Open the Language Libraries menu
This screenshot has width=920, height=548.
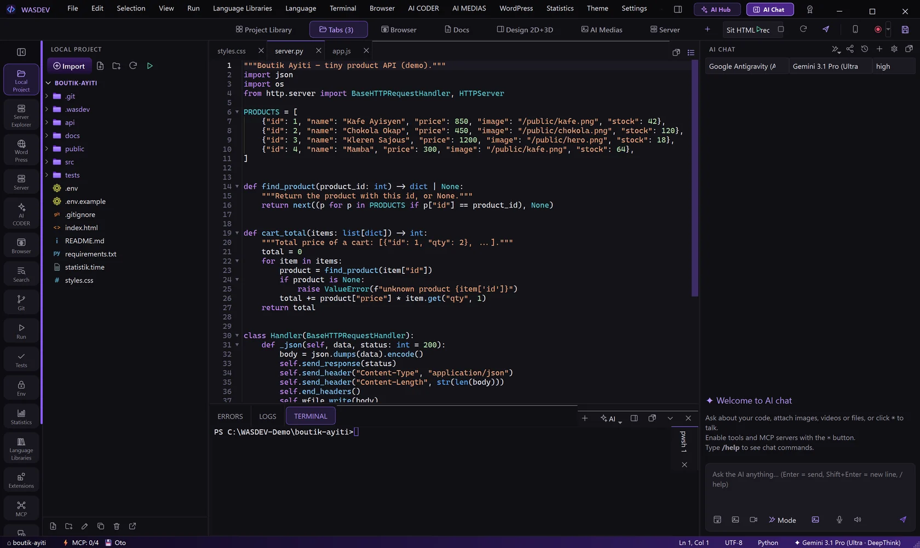[x=242, y=8]
